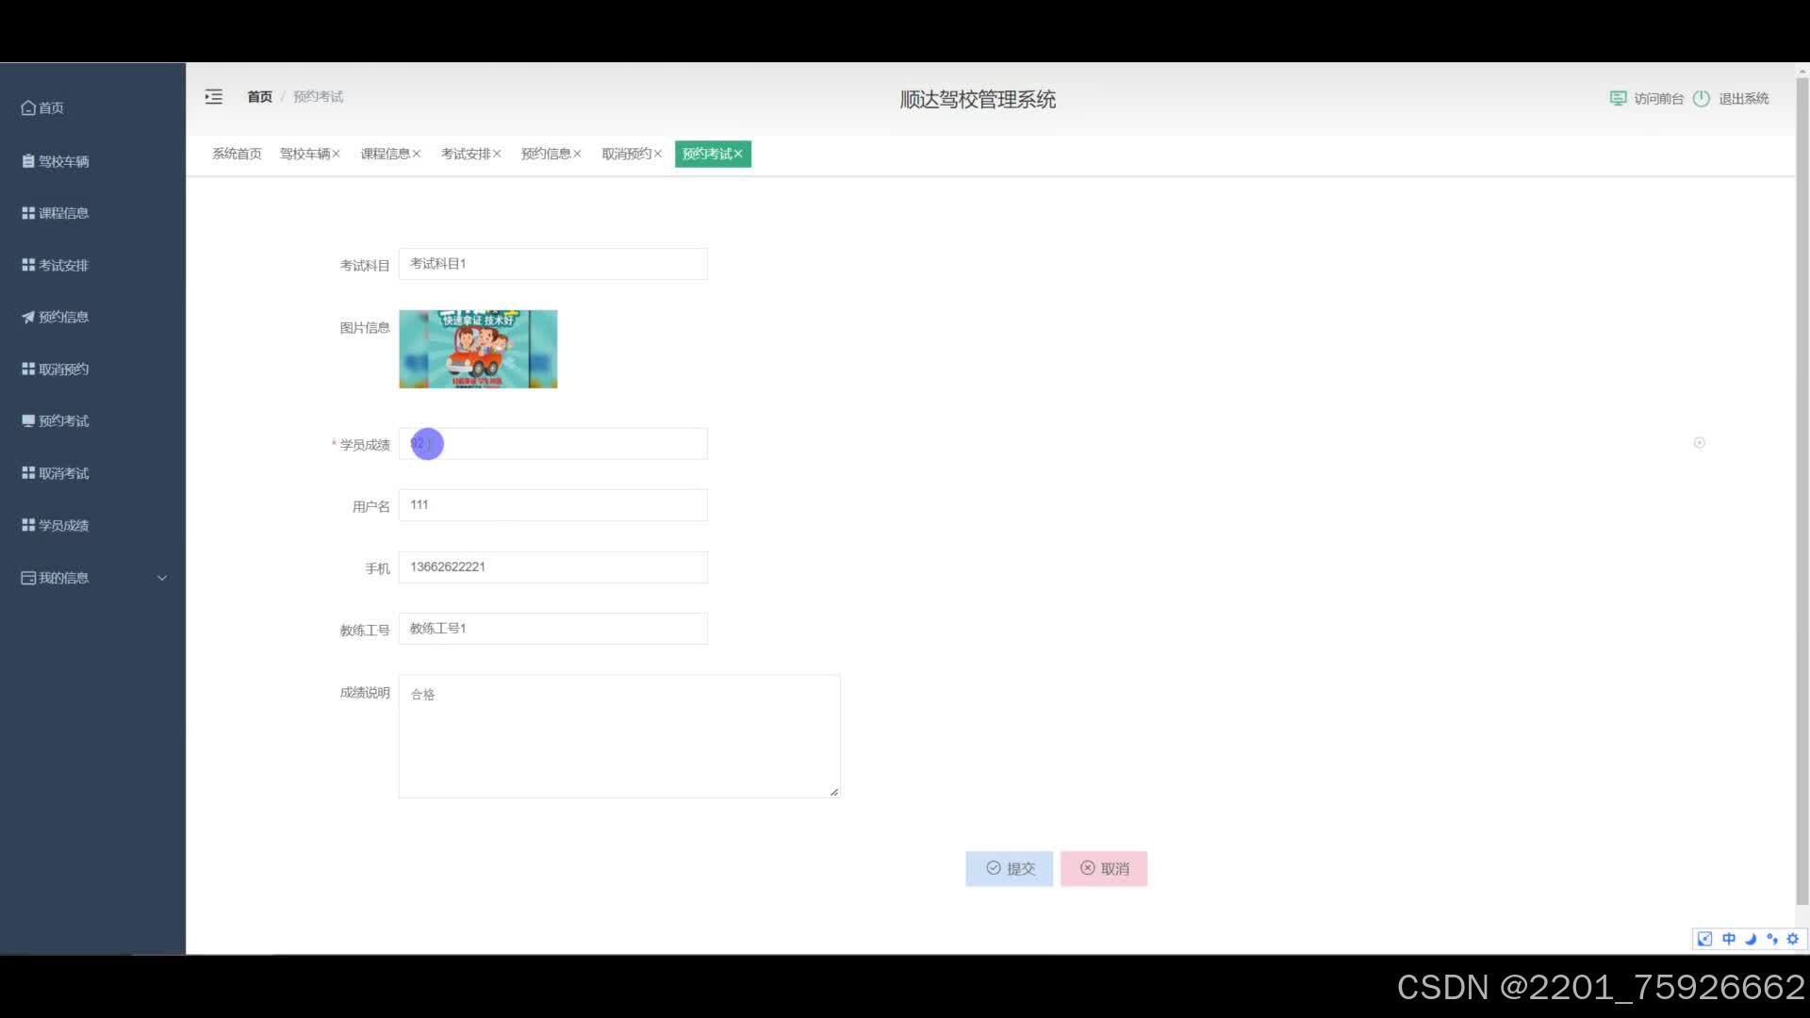Click the 提交 submit button

pyautogui.click(x=1009, y=868)
